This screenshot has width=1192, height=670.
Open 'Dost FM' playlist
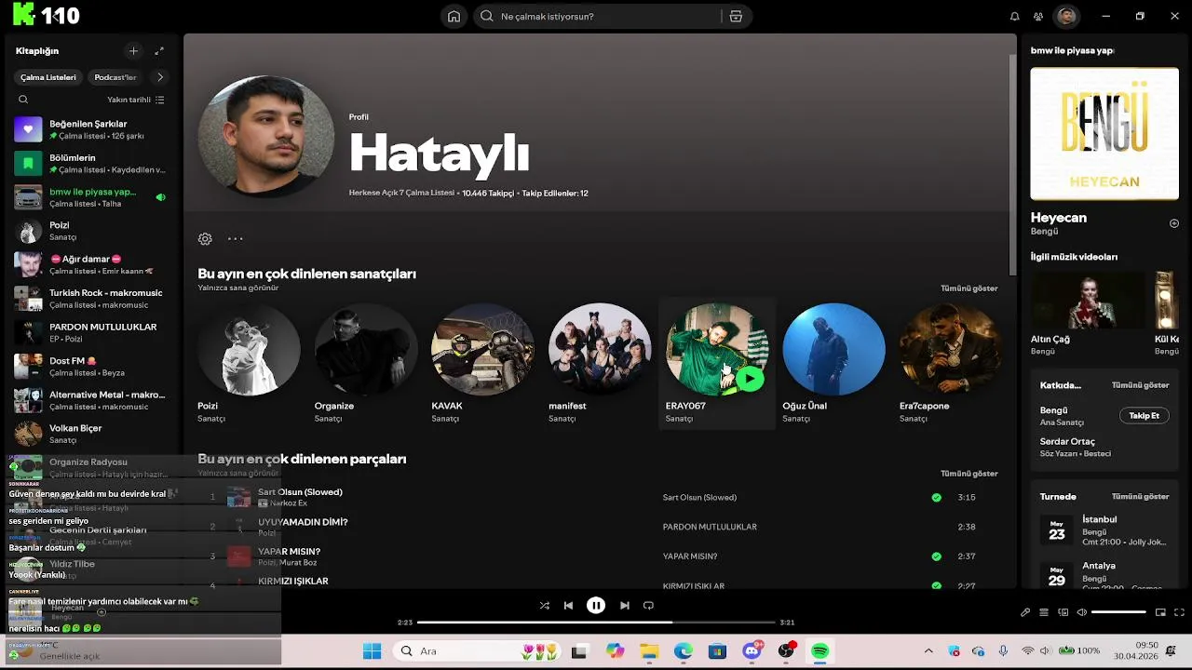90,366
